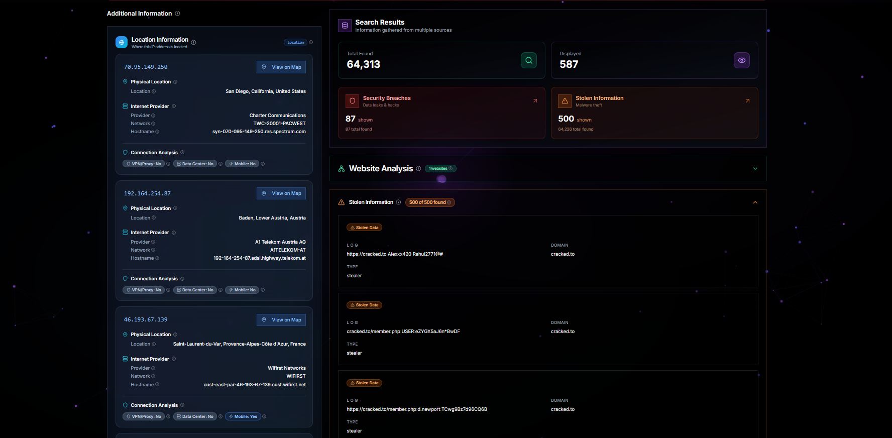Select log text https://cracked.to Alexxx420
This screenshot has width=892, height=438.
point(395,254)
